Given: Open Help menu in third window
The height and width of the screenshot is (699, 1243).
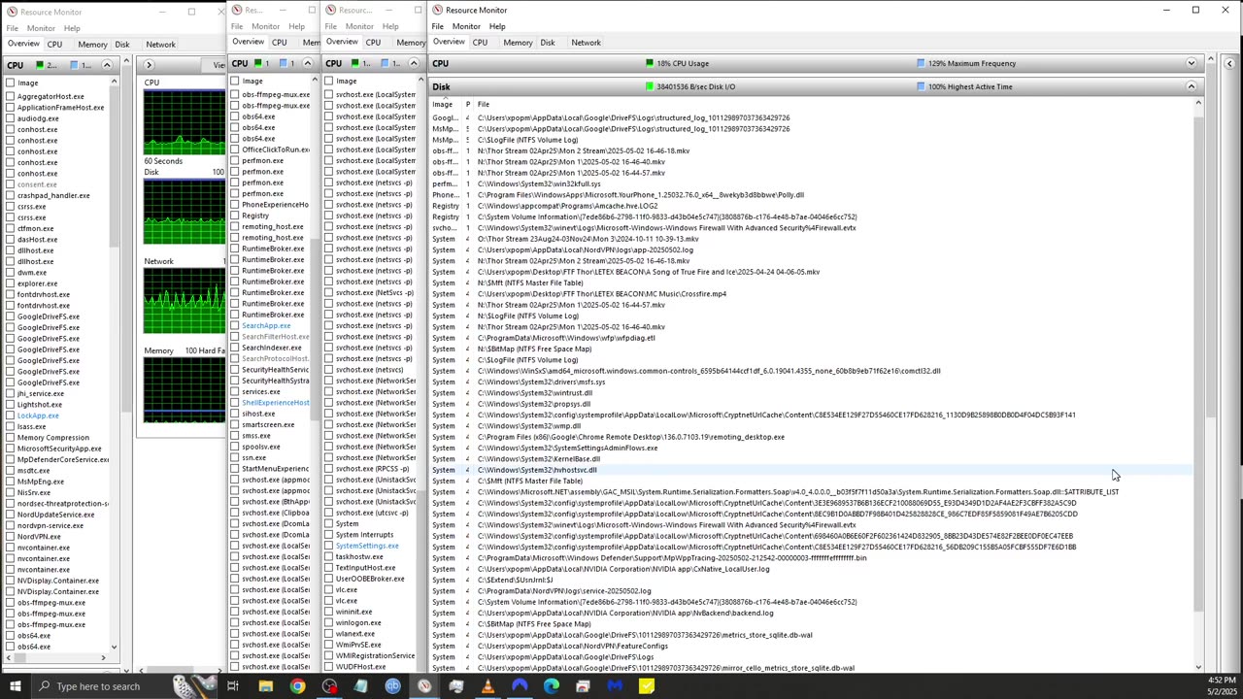Looking at the screenshot, I should click(390, 26).
